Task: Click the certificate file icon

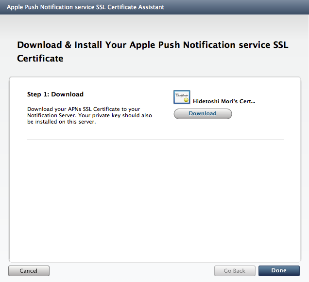Action: [x=182, y=97]
